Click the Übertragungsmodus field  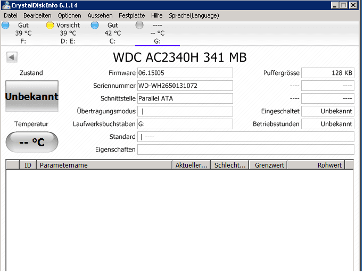click(185, 111)
